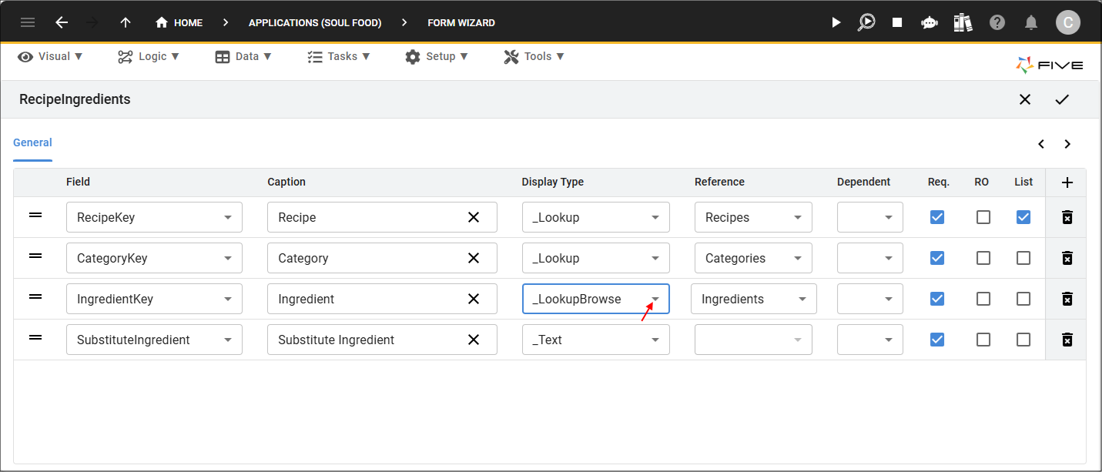Add a new field row with plus icon

(1067, 182)
